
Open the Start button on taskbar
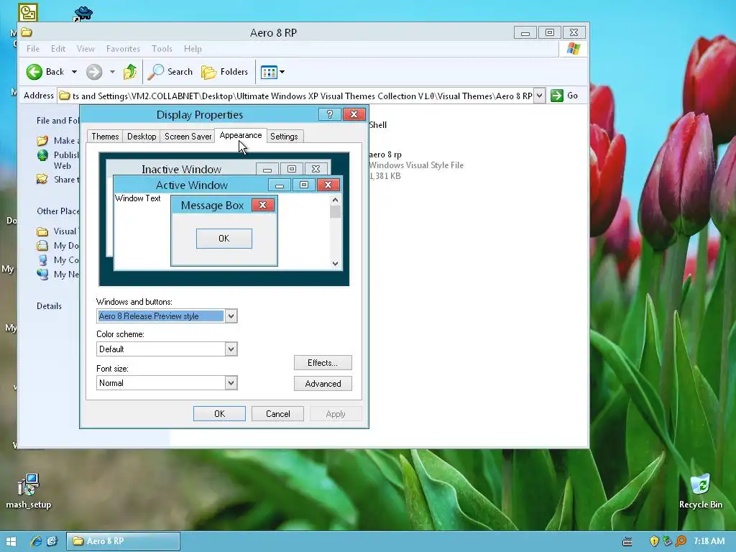pos(11,542)
